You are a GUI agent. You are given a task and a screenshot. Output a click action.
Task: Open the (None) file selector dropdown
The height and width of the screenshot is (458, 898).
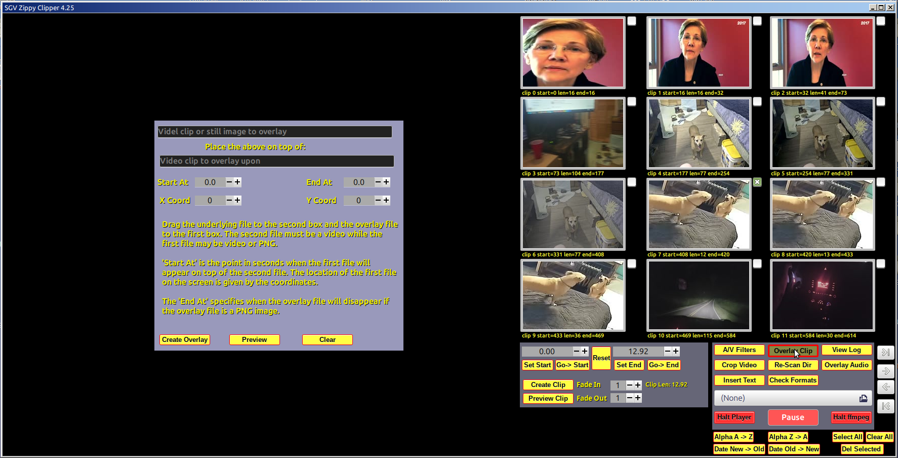point(787,398)
